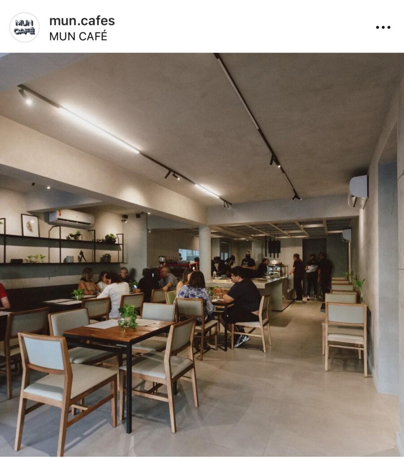The height and width of the screenshot is (459, 404).
Task: Click the small statue figurine on the shelf
Action: click(x=82, y=256)
